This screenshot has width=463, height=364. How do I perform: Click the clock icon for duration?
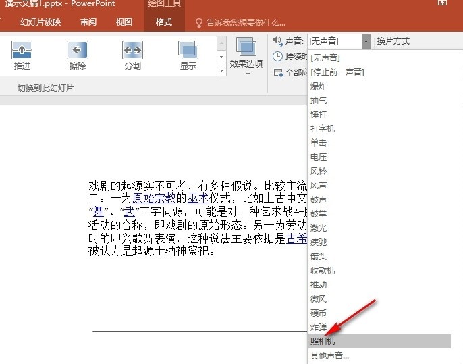coord(278,57)
